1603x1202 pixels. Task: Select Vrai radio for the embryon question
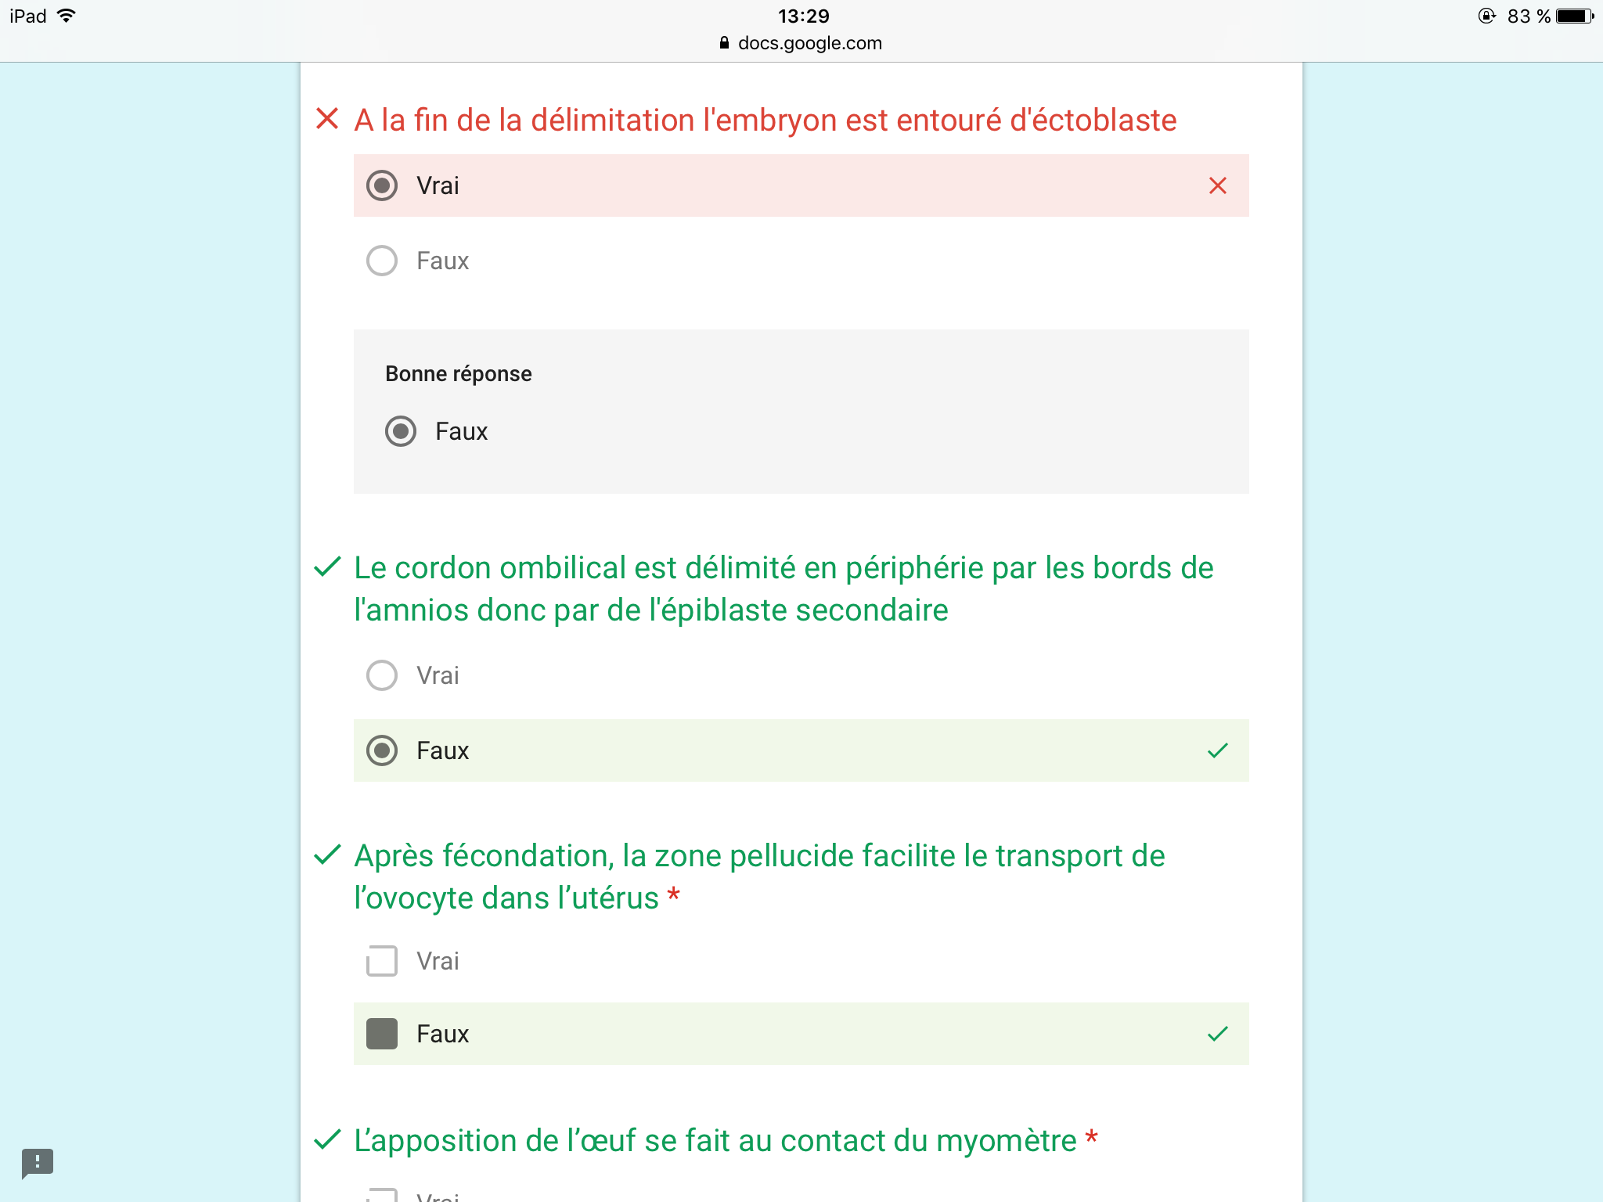pyautogui.click(x=382, y=185)
